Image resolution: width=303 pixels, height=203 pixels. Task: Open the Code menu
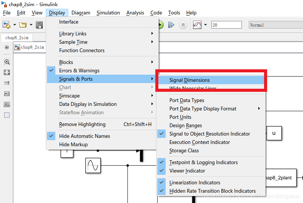156,13
